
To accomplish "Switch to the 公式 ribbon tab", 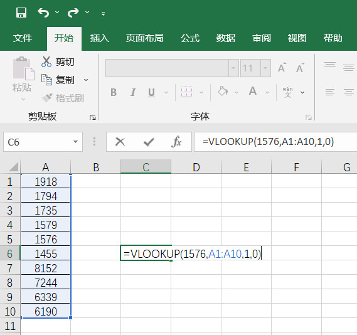I will point(190,38).
